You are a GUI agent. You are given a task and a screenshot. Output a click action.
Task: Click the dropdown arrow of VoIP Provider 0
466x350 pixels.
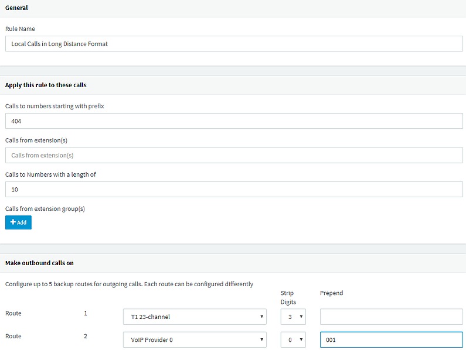click(x=261, y=339)
